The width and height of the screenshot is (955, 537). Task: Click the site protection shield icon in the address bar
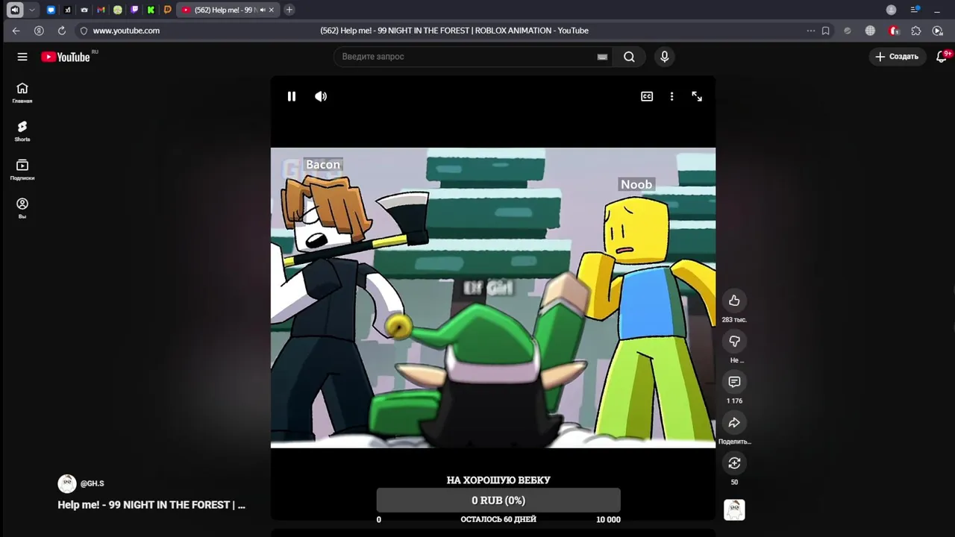tap(84, 31)
